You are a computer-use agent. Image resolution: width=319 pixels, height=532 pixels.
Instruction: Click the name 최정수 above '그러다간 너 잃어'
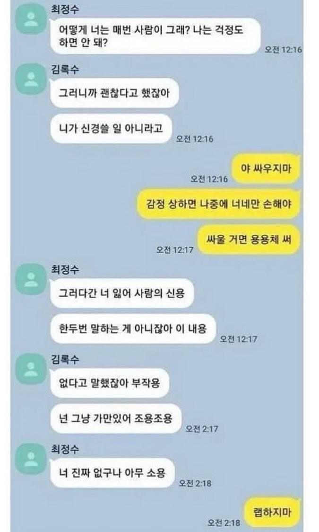[65, 269]
